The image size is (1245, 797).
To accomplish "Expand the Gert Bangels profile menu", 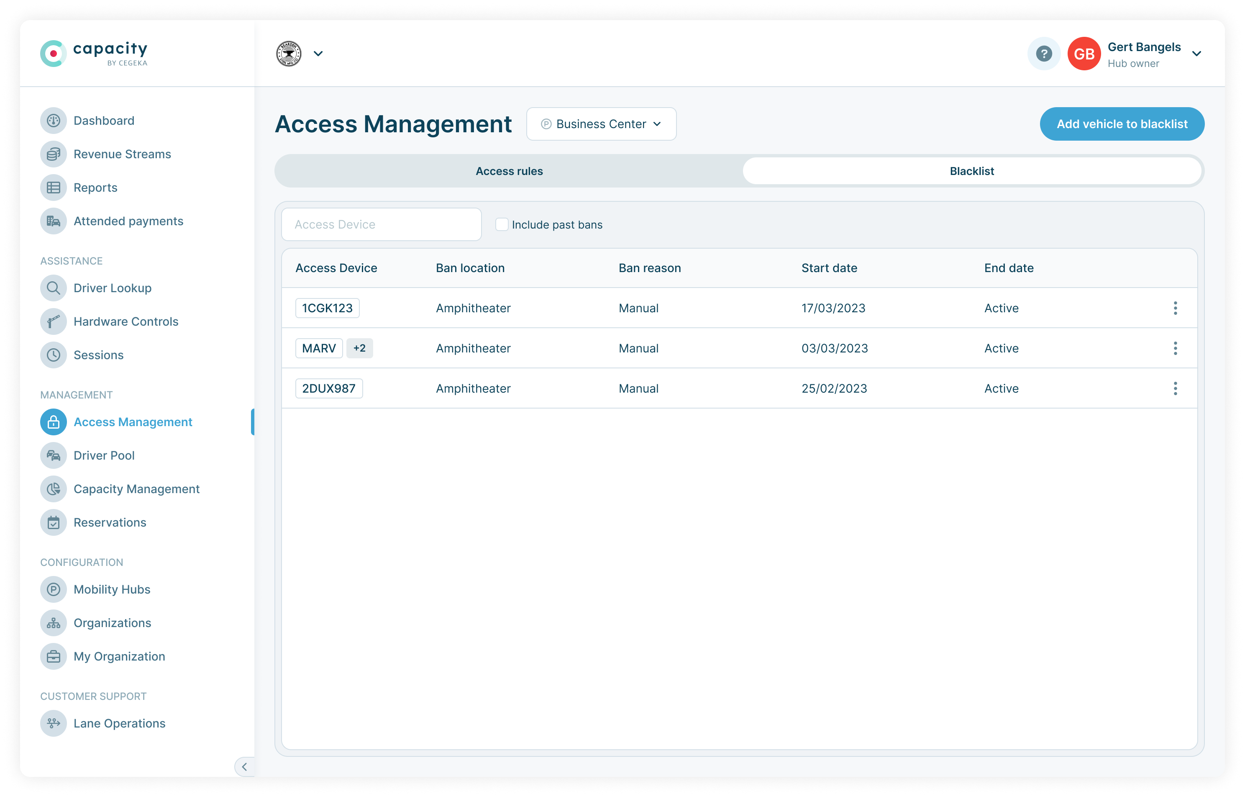I will [1196, 53].
